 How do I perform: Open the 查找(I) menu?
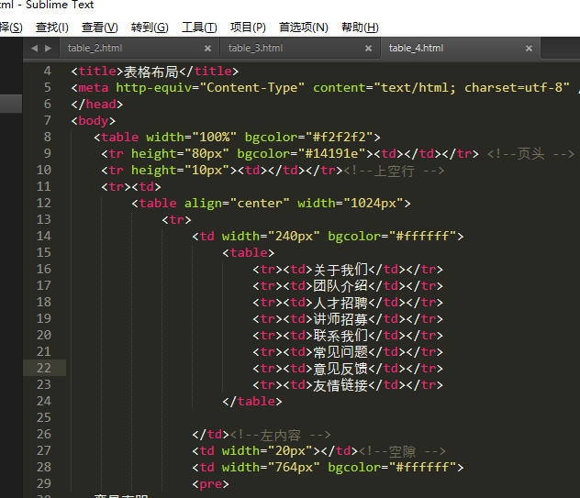[x=52, y=27]
